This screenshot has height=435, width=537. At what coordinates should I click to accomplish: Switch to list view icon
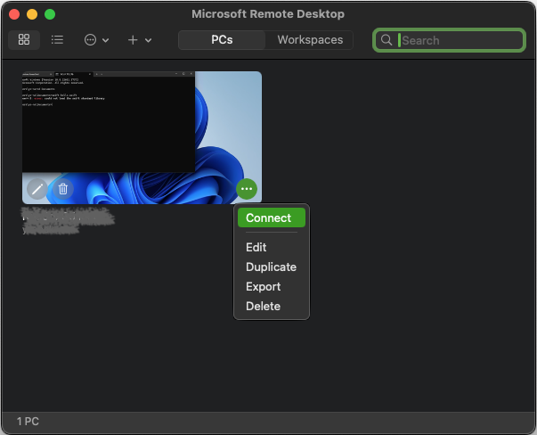(x=57, y=40)
